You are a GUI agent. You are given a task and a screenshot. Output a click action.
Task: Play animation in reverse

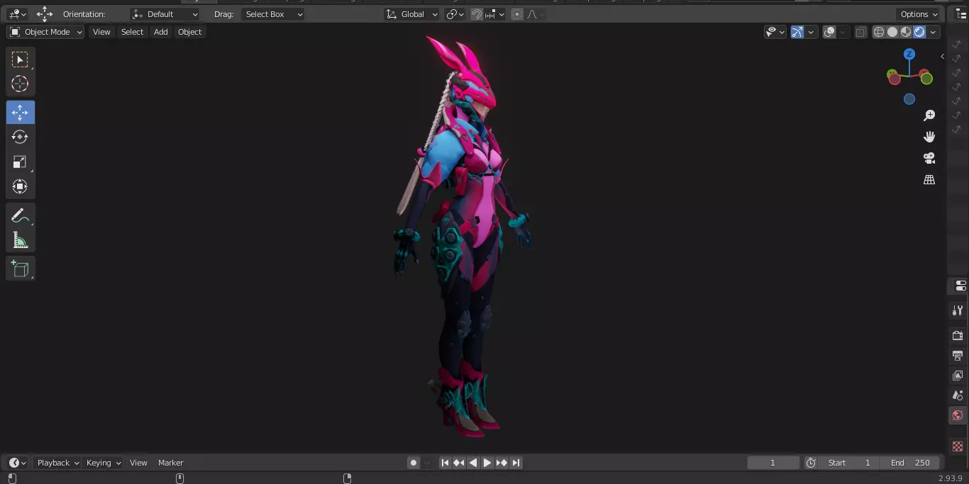coord(473,463)
